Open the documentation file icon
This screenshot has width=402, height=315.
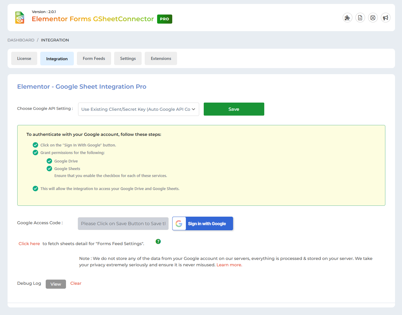tap(360, 18)
